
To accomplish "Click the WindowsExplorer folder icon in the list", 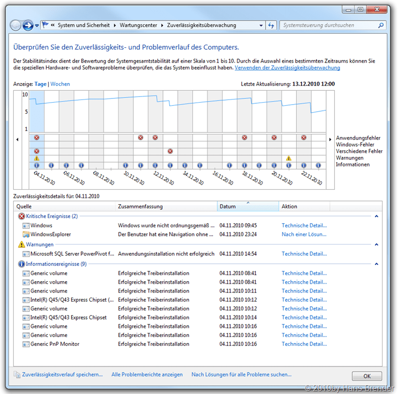I will tap(26, 234).
